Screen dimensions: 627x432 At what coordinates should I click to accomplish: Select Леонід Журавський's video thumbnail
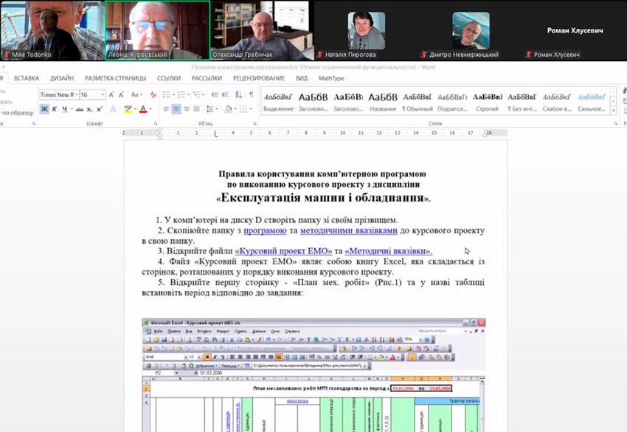pyautogui.click(x=157, y=30)
